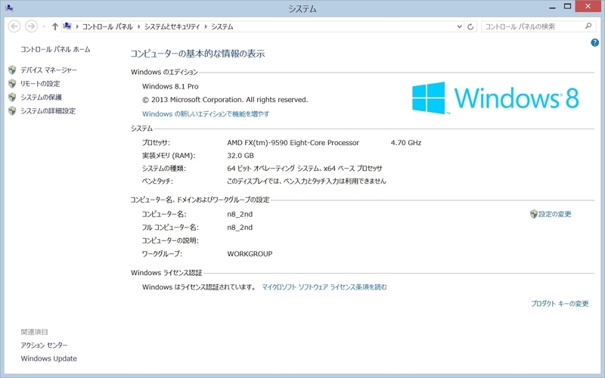Open システムの詳細設定 link

[x=48, y=110]
